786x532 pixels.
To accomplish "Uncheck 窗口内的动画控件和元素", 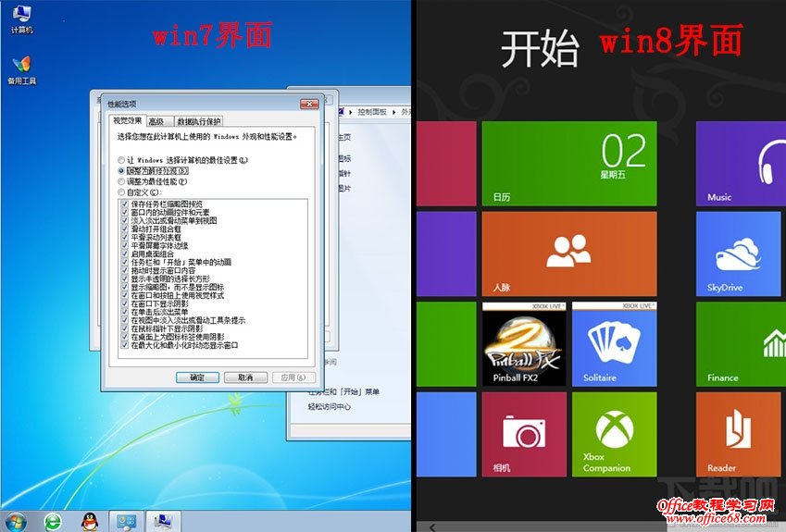I will [x=124, y=213].
